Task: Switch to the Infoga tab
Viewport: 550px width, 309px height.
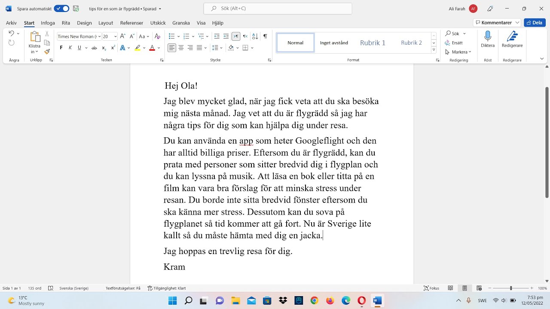Action: [x=48, y=23]
